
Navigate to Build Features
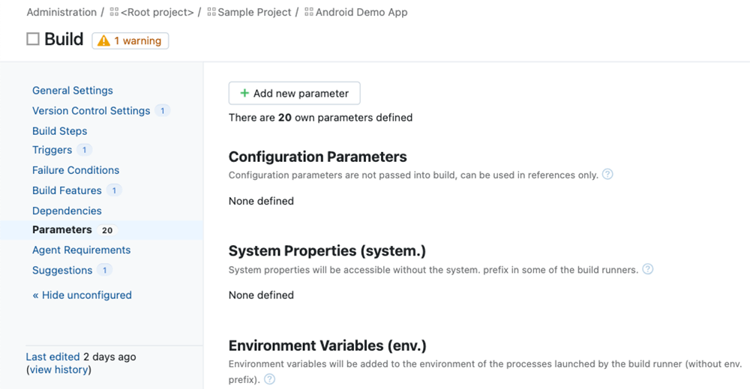[x=67, y=190]
